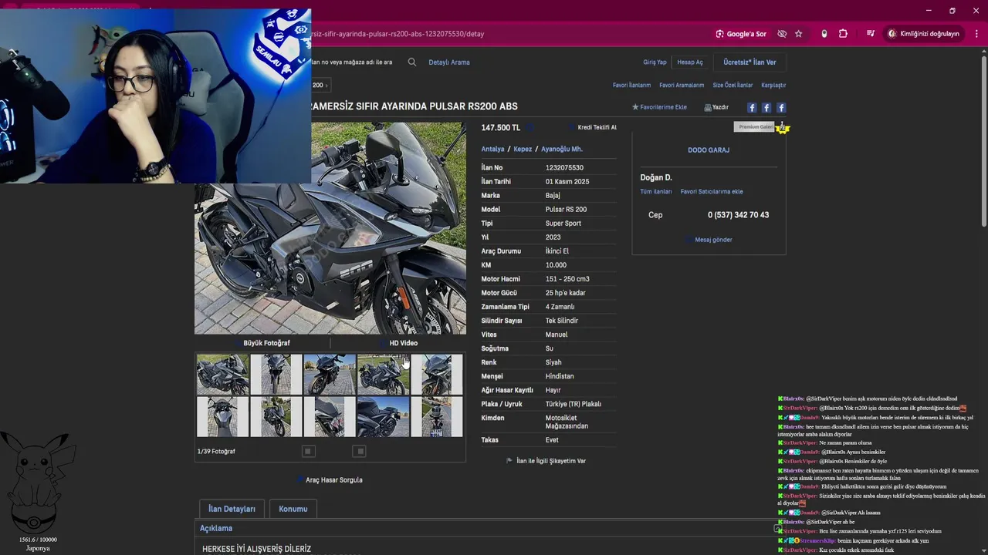
Task: Click the Hesap Aç button
Action: pyautogui.click(x=690, y=62)
